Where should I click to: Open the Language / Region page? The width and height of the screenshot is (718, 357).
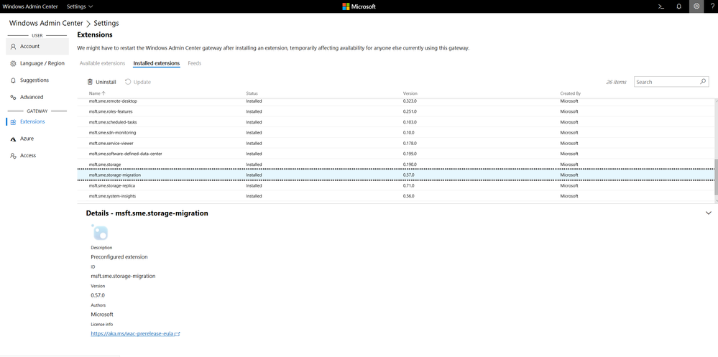[x=37, y=63]
